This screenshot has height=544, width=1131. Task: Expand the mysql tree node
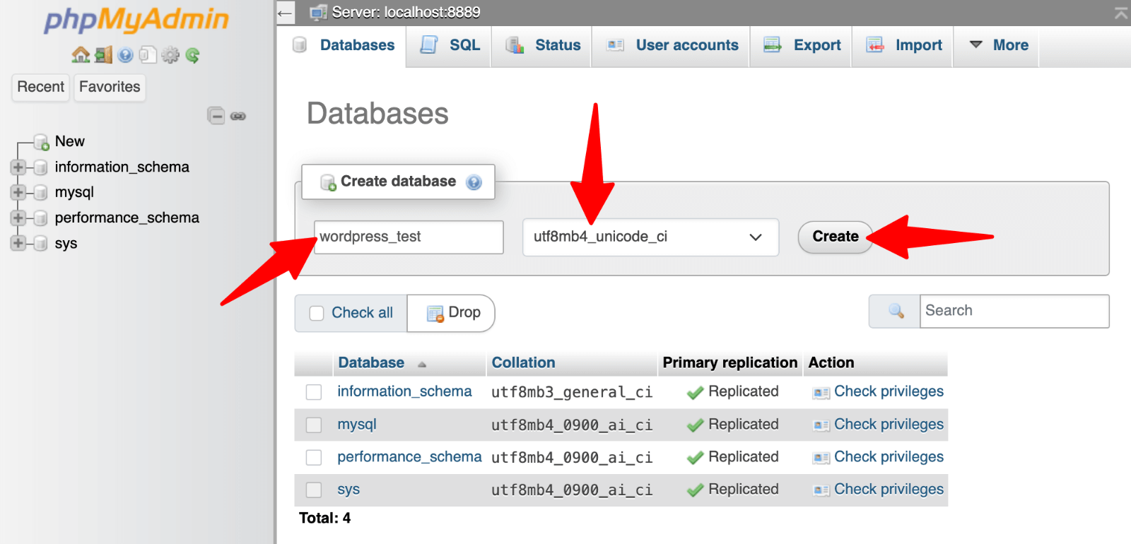pos(18,192)
